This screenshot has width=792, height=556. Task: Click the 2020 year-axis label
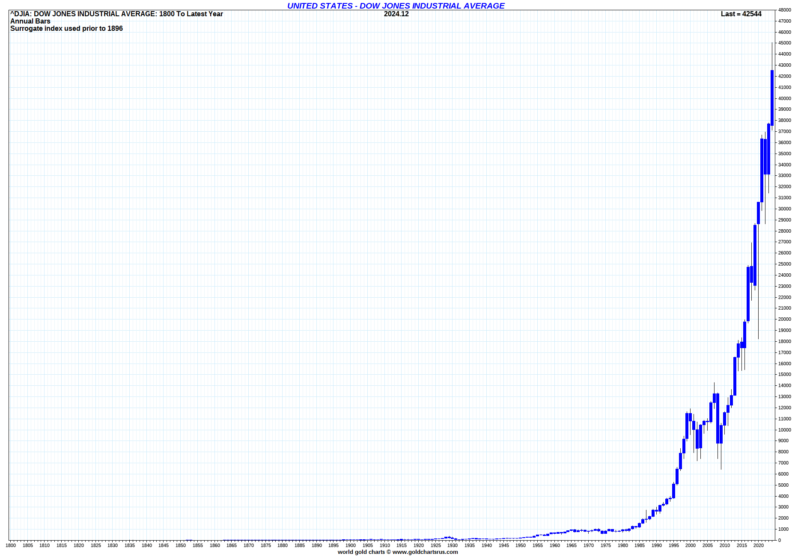pyautogui.click(x=759, y=545)
